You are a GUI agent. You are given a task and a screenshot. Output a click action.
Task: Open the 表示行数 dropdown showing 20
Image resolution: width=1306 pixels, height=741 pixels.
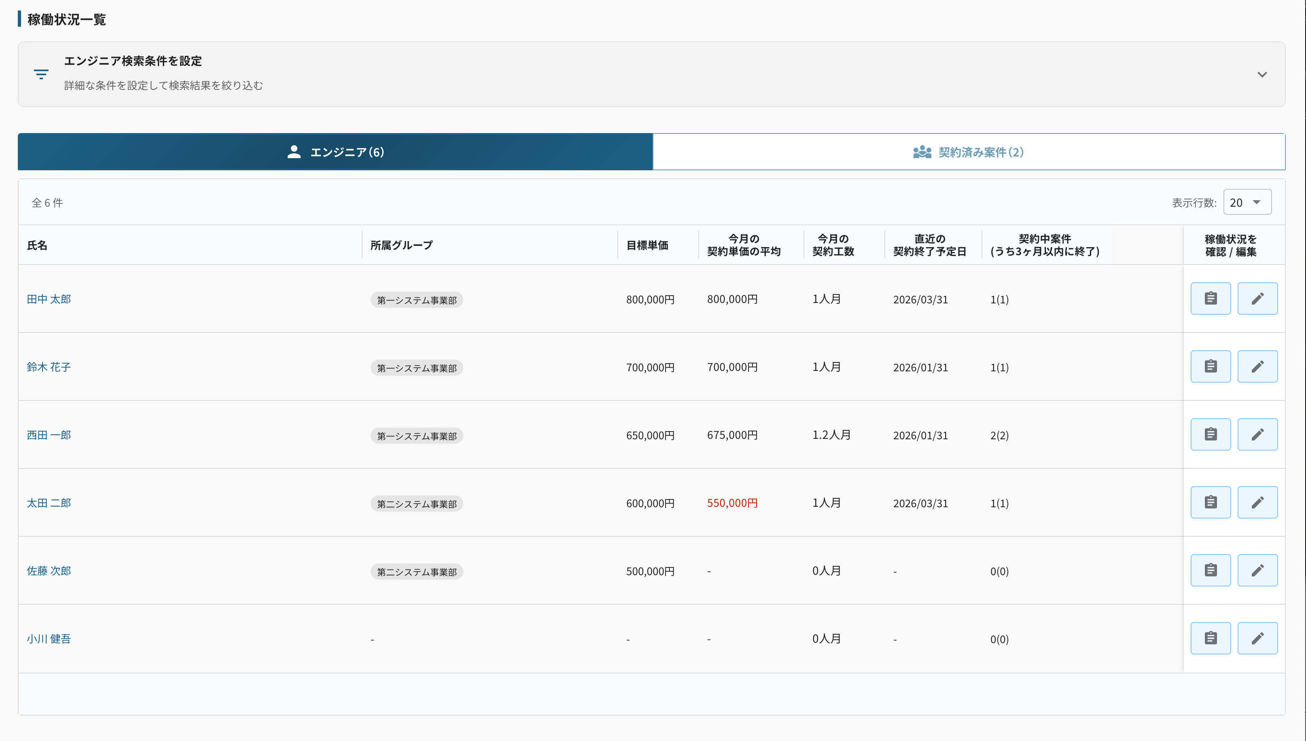tap(1247, 203)
